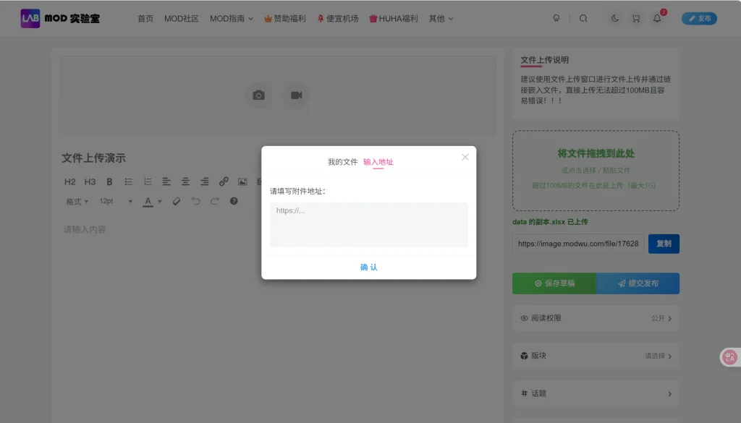
Task: Click the insert link icon in editor toolbar
Action: [x=224, y=181]
